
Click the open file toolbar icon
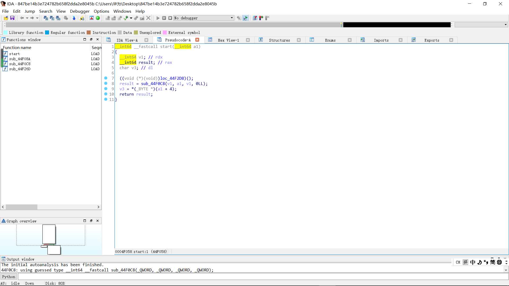[x=6, y=18]
